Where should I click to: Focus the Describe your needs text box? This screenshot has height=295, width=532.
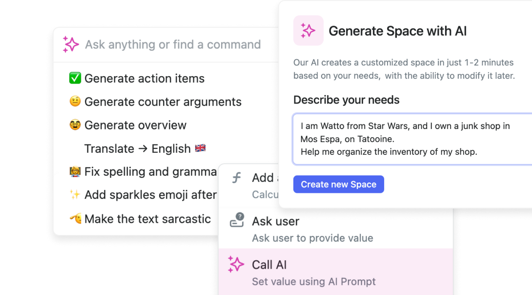pos(411,139)
